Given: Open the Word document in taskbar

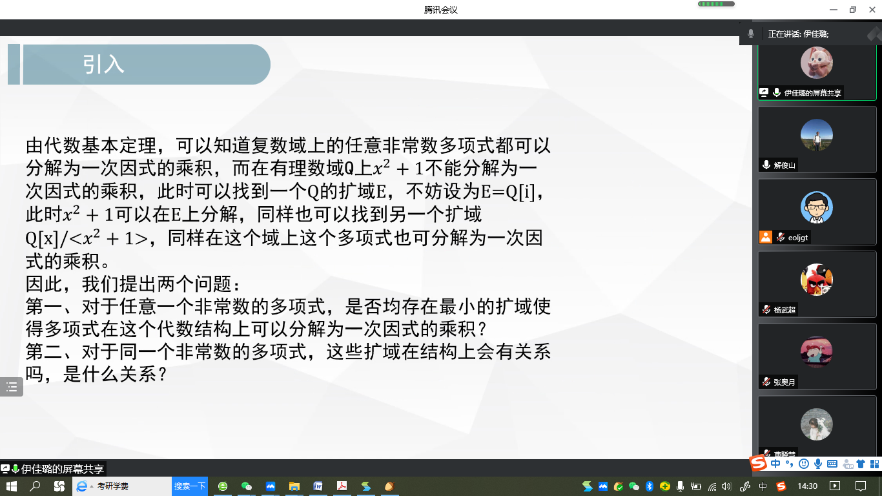Looking at the screenshot, I should click(x=318, y=486).
